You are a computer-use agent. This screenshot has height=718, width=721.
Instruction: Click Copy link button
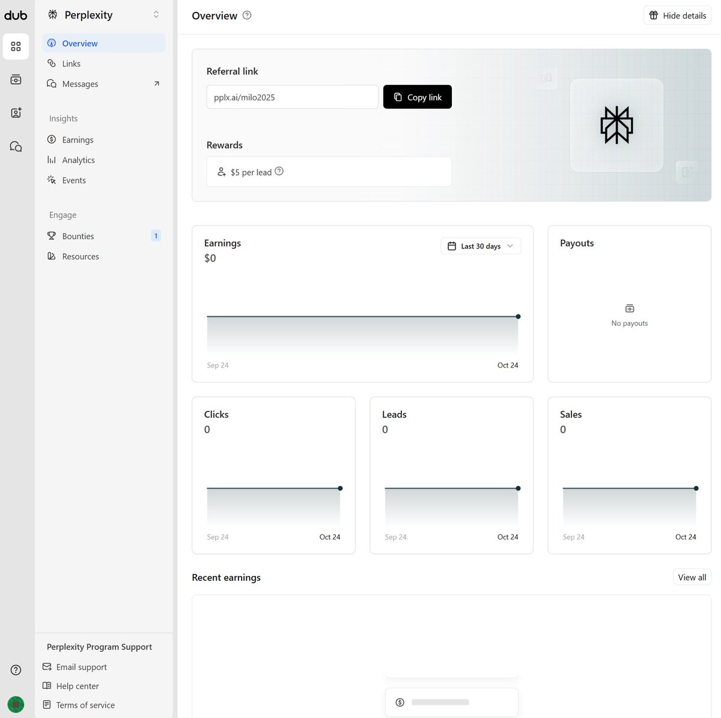pyautogui.click(x=418, y=97)
